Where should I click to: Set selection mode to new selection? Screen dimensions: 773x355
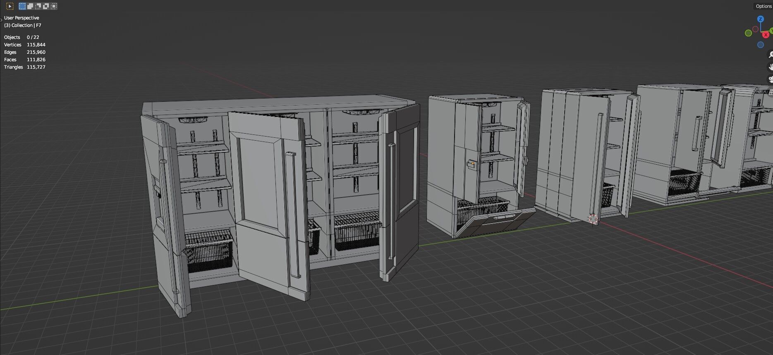click(x=22, y=6)
